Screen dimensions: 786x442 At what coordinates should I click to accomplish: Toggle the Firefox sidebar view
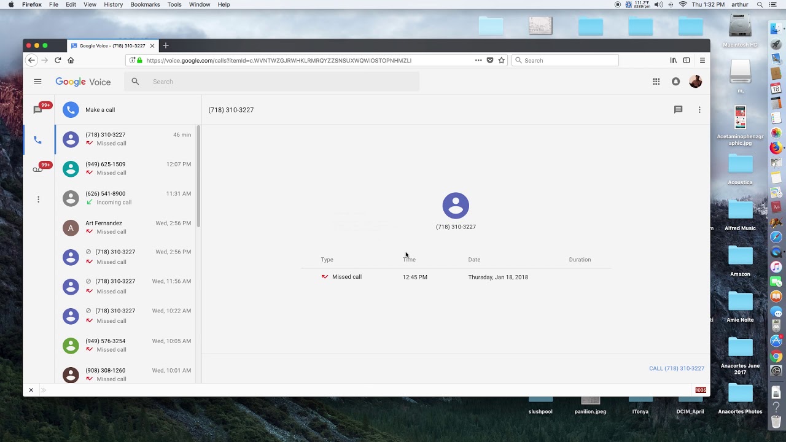687,60
